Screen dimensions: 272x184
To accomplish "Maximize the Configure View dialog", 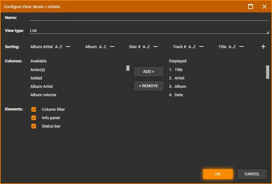I will 251,6.
